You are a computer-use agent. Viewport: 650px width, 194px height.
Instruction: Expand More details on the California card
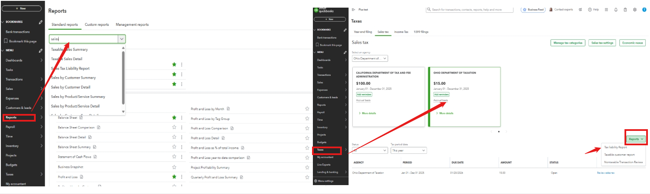(x=367, y=114)
